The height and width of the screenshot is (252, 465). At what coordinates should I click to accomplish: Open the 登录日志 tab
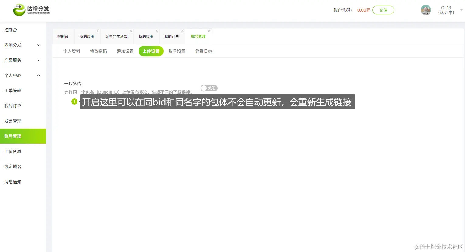(x=203, y=51)
